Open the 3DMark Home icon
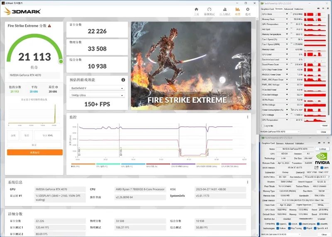Image resolution: width=332 pixels, height=237 pixels. (x=196, y=9)
